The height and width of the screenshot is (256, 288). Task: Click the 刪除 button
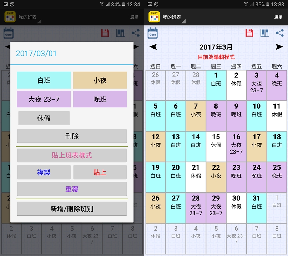(x=72, y=136)
